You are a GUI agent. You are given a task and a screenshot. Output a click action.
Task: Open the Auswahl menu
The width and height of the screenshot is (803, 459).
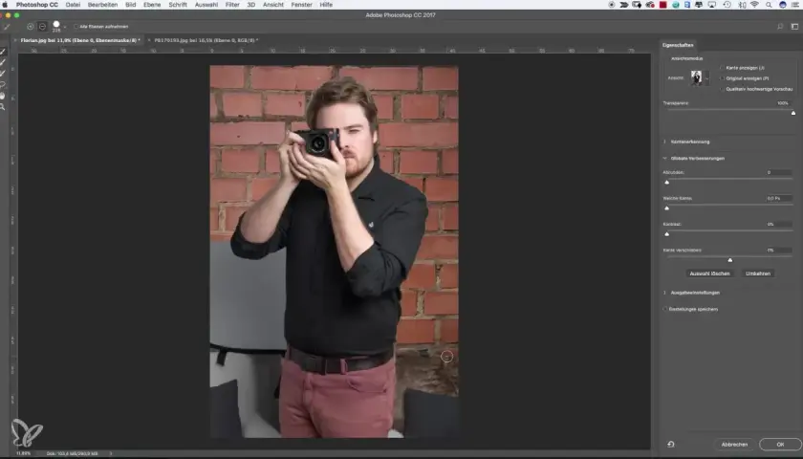pos(206,5)
